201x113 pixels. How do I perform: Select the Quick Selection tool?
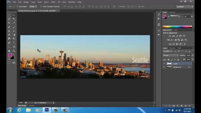tap(14, 19)
